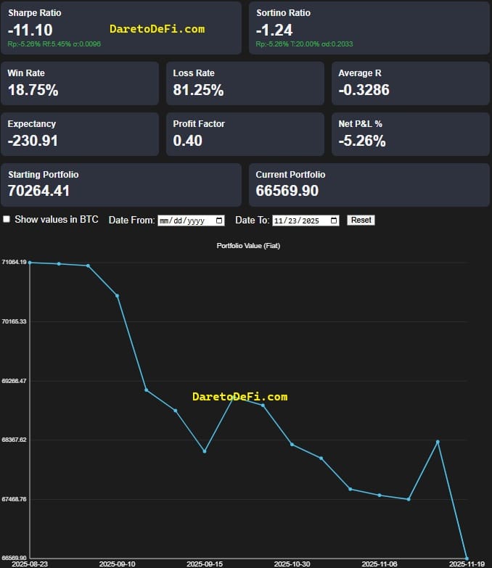Click the first chart data point at 2025-08-23
The width and height of the screenshot is (492, 568).
click(30, 263)
